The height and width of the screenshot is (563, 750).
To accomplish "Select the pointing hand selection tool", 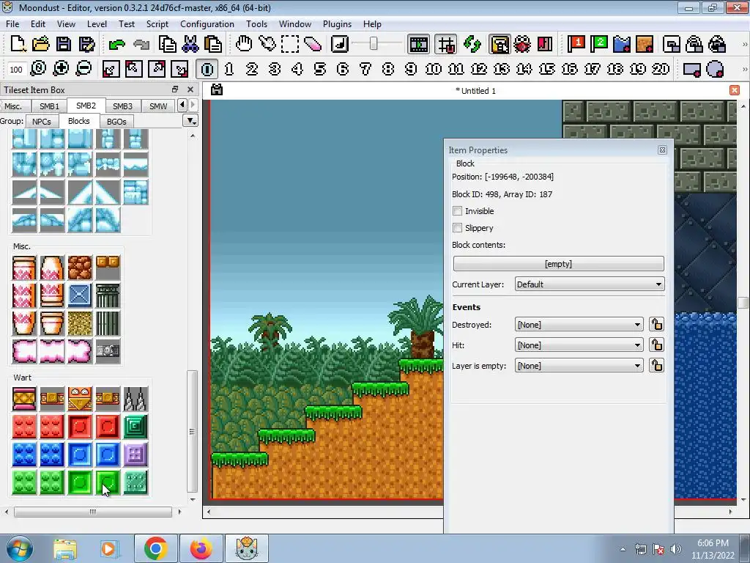I will pos(267,44).
